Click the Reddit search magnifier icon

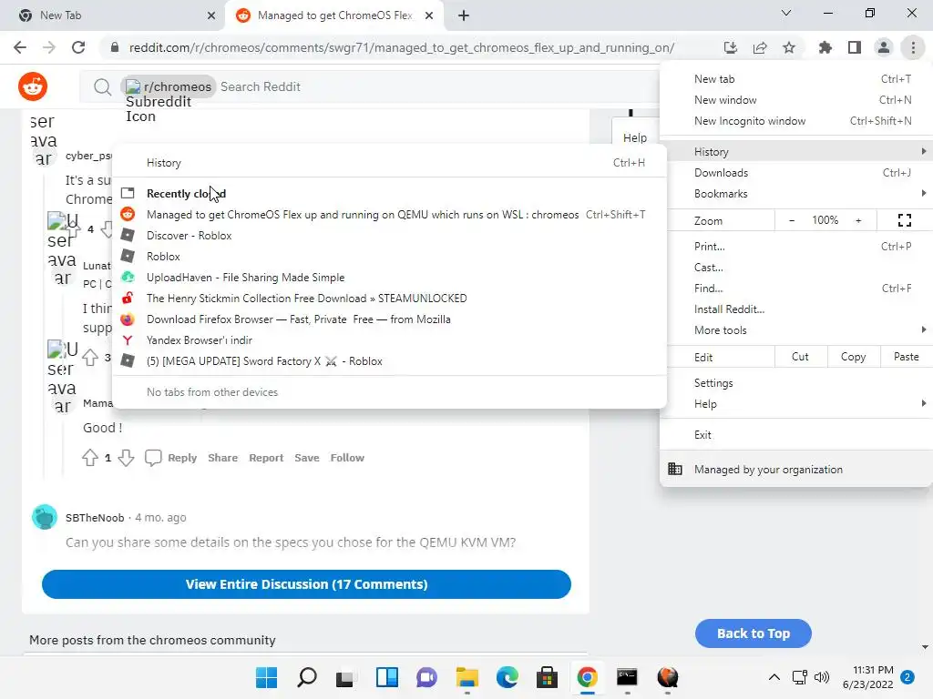click(102, 87)
